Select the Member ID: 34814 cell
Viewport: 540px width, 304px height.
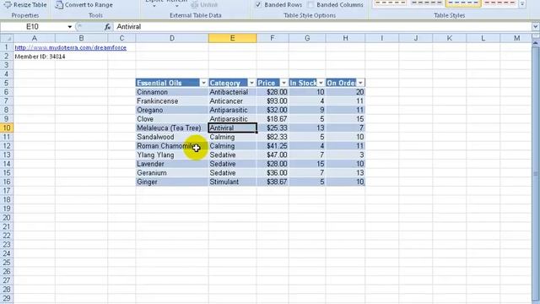coord(35,57)
